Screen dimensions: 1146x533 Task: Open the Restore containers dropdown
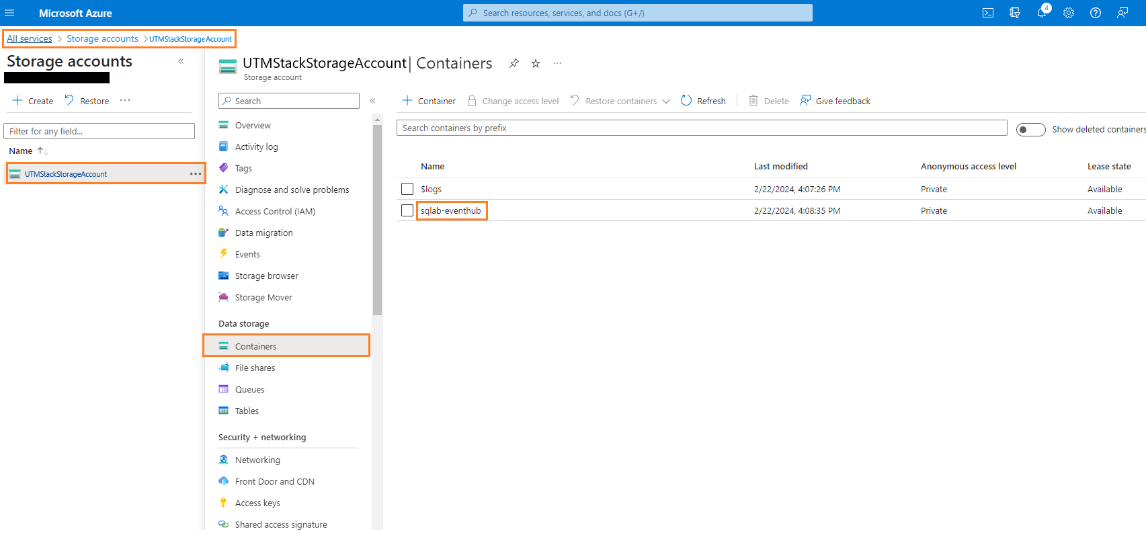pyautogui.click(x=620, y=101)
